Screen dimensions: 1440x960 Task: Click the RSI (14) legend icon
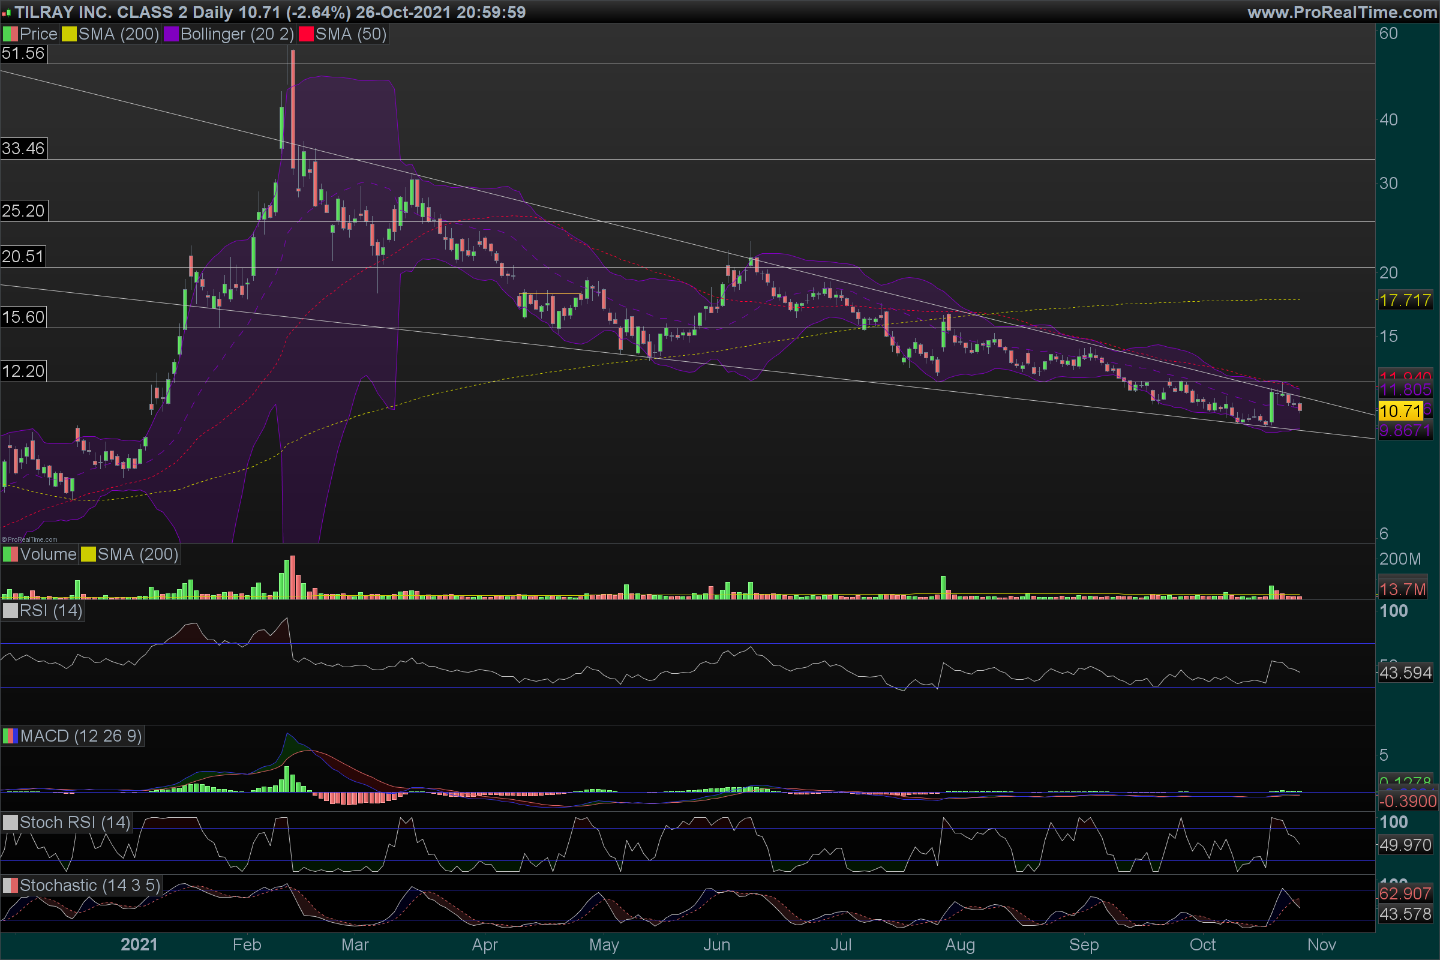[x=10, y=611]
